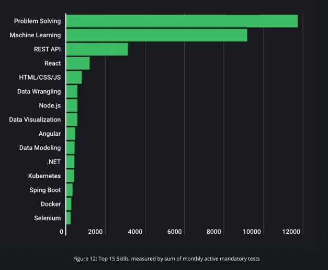Click the Data Modeling label
This screenshot has width=328, height=270.
pyautogui.click(x=40, y=148)
